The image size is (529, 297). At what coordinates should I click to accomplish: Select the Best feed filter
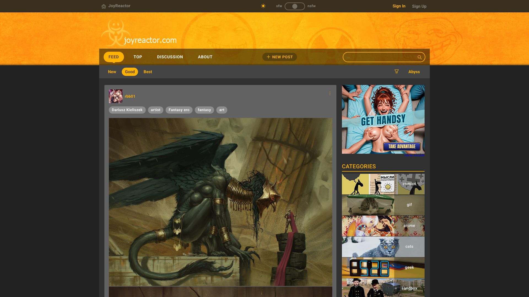point(148,72)
